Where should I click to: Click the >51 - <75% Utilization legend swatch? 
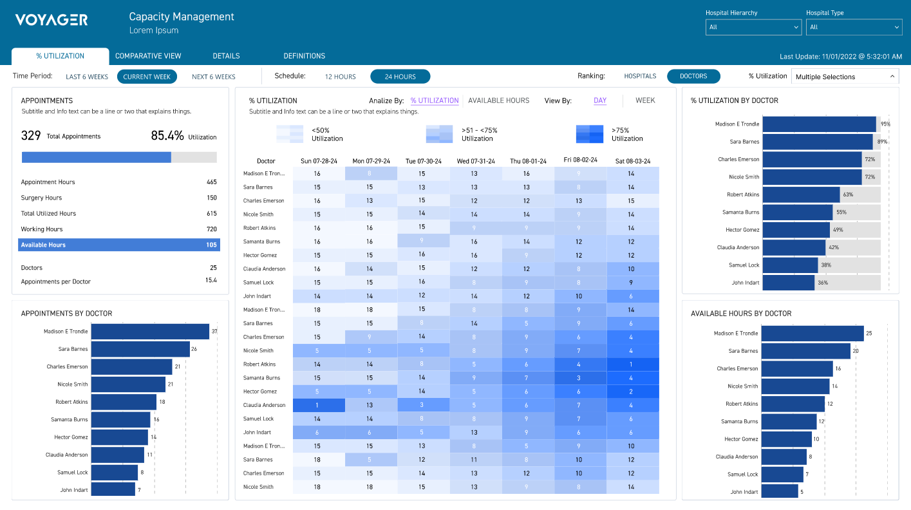coord(439,134)
